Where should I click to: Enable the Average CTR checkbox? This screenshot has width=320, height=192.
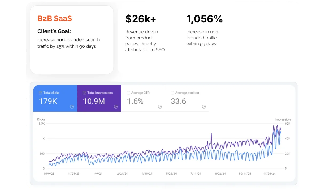pyautogui.click(x=129, y=93)
